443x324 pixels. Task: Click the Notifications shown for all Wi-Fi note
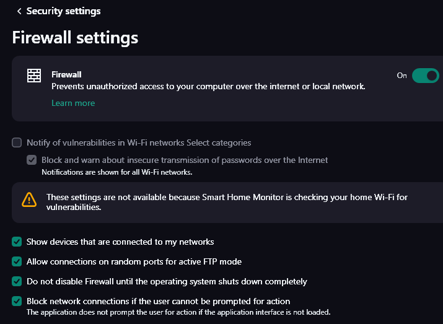116,172
